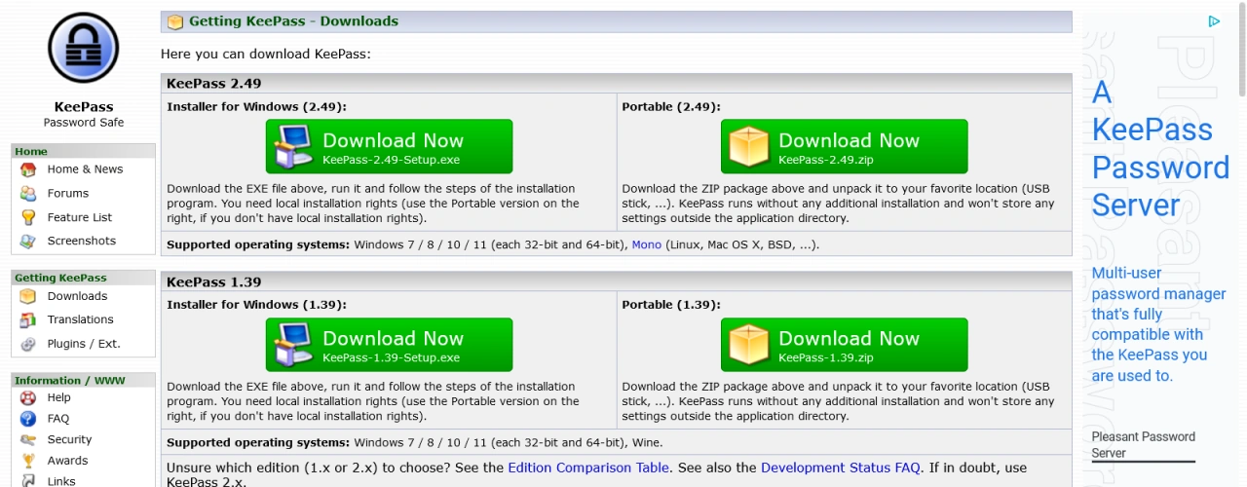Open the Awards page
The width and height of the screenshot is (1247, 487).
[67, 461]
